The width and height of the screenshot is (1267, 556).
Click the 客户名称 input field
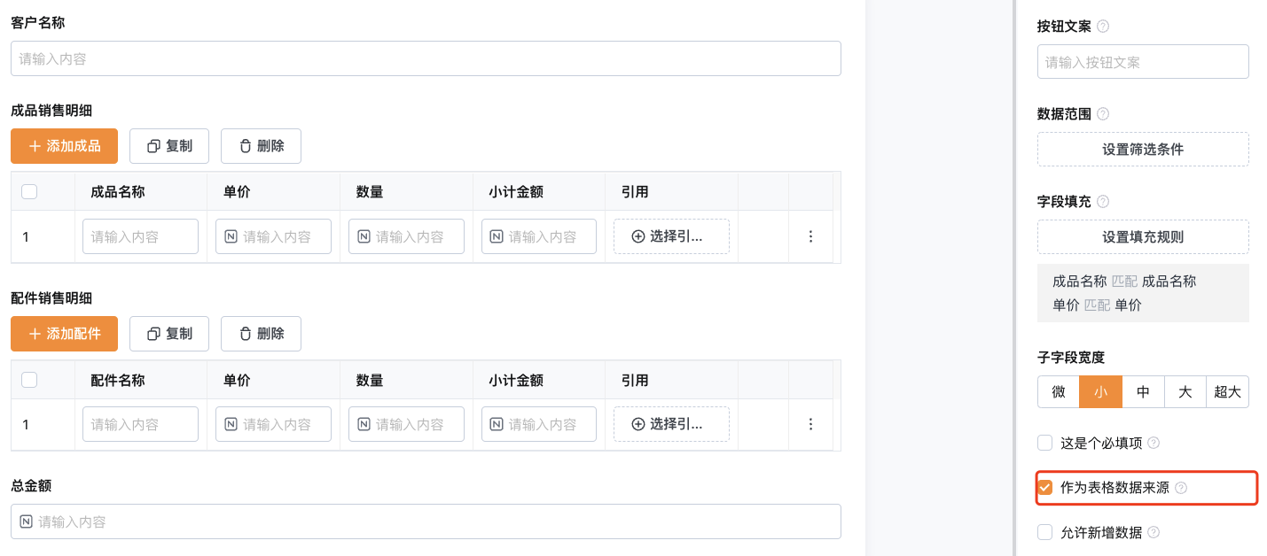(426, 58)
